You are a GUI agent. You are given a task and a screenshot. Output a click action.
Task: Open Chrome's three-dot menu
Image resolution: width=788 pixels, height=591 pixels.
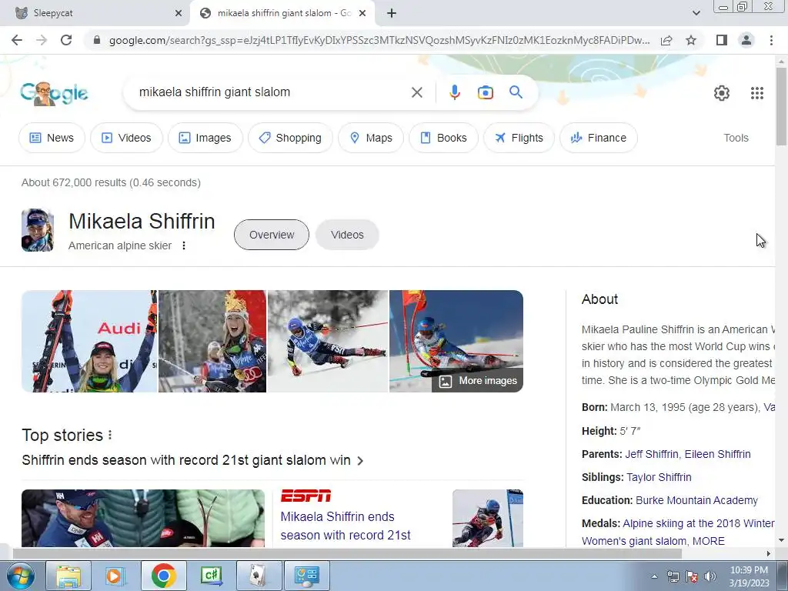pyautogui.click(x=771, y=40)
